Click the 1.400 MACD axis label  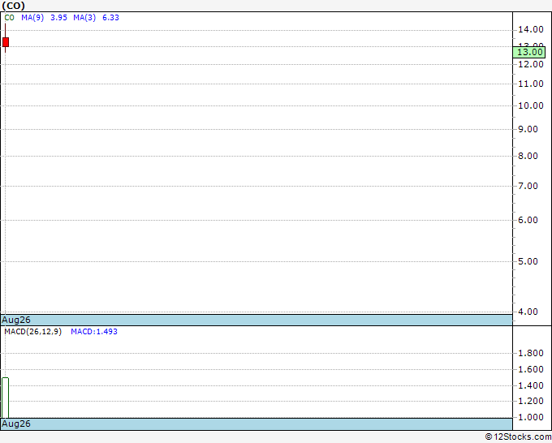531,385
